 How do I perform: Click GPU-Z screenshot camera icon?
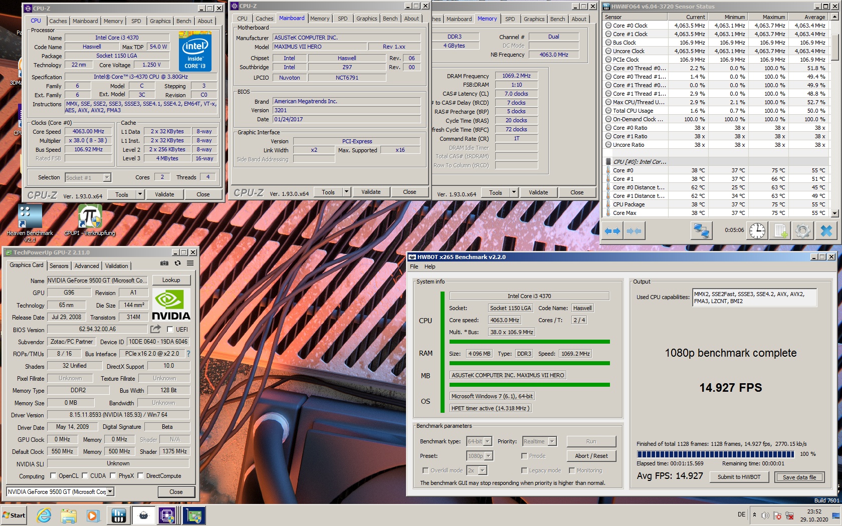(x=164, y=263)
